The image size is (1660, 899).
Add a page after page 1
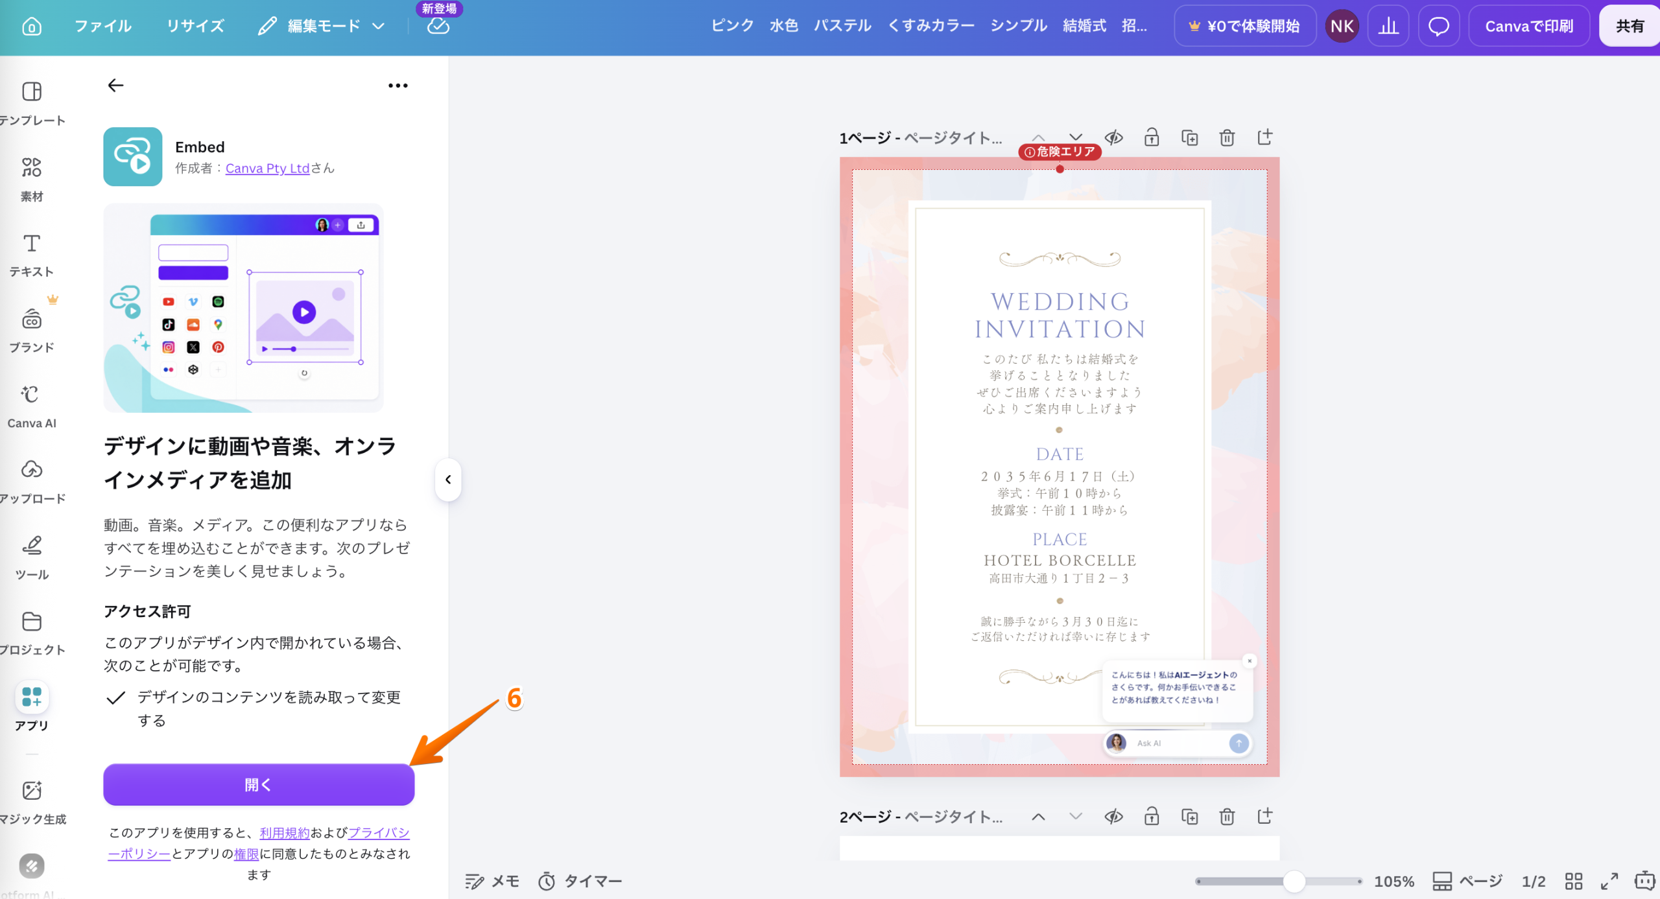(x=1264, y=137)
